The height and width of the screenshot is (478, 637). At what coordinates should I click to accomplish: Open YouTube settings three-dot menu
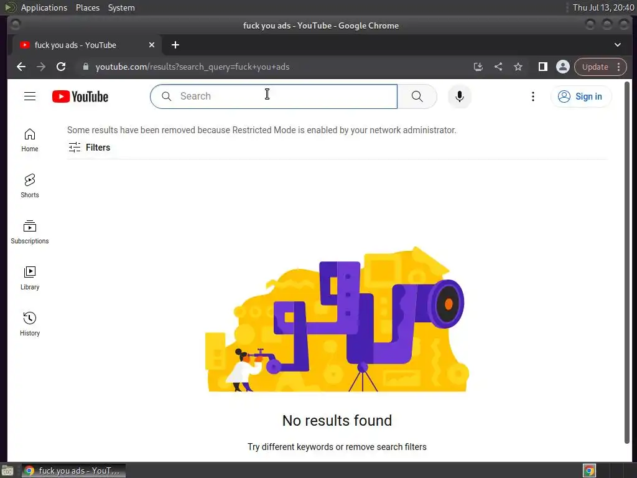533,96
